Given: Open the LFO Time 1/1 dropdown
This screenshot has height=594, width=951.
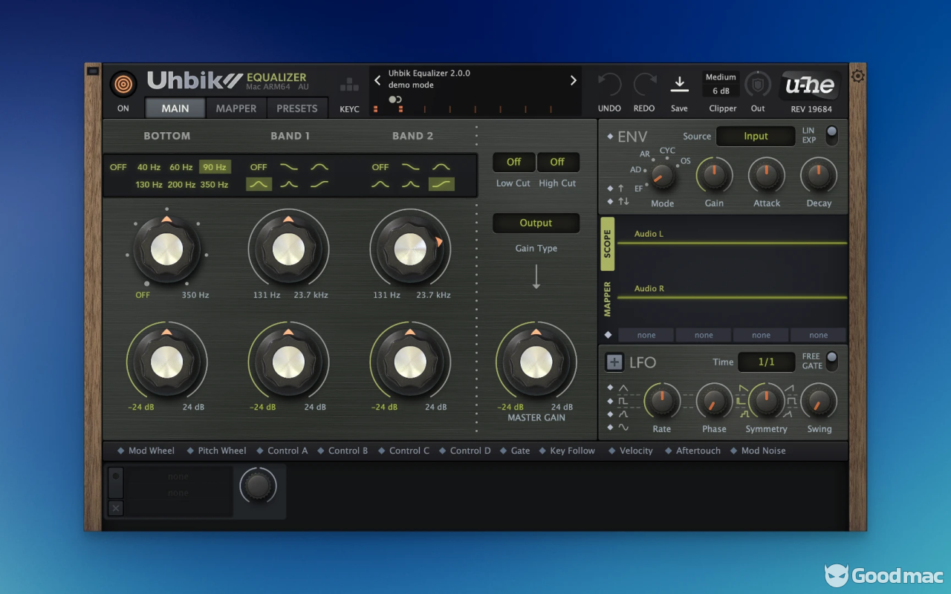Looking at the screenshot, I should click(x=766, y=362).
